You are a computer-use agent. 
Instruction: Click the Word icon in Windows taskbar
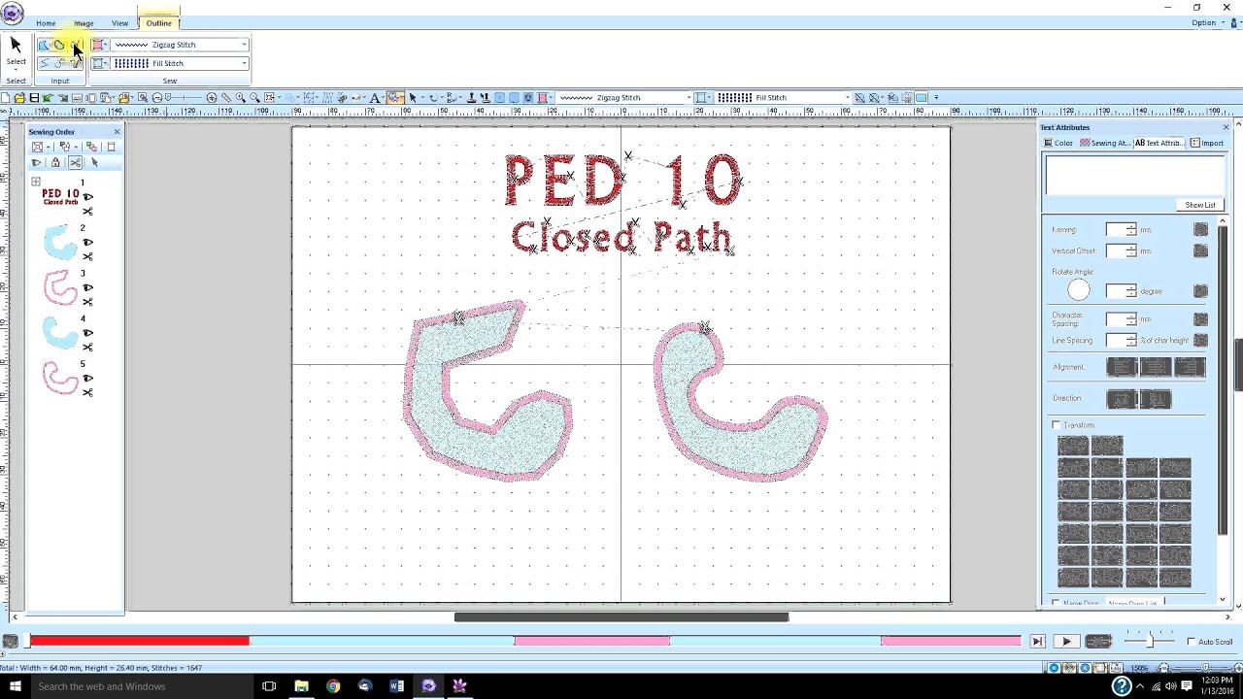click(396, 686)
